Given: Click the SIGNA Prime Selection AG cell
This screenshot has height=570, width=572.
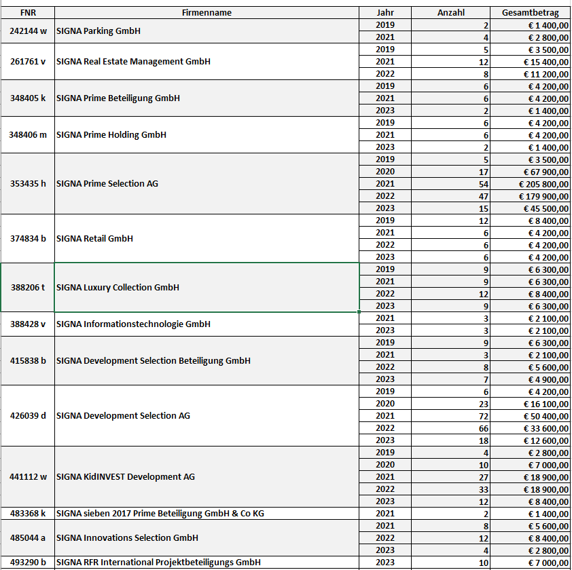Looking at the screenshot, I should (x=207, y=184).
